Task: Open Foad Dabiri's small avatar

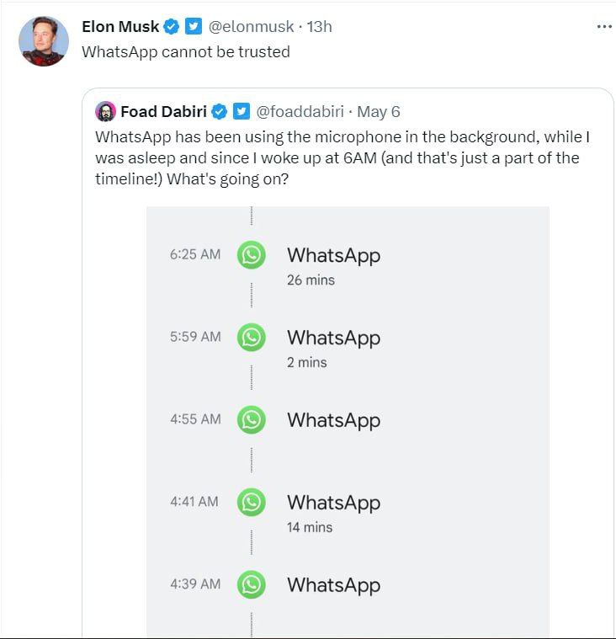Action: coord(105,112)
